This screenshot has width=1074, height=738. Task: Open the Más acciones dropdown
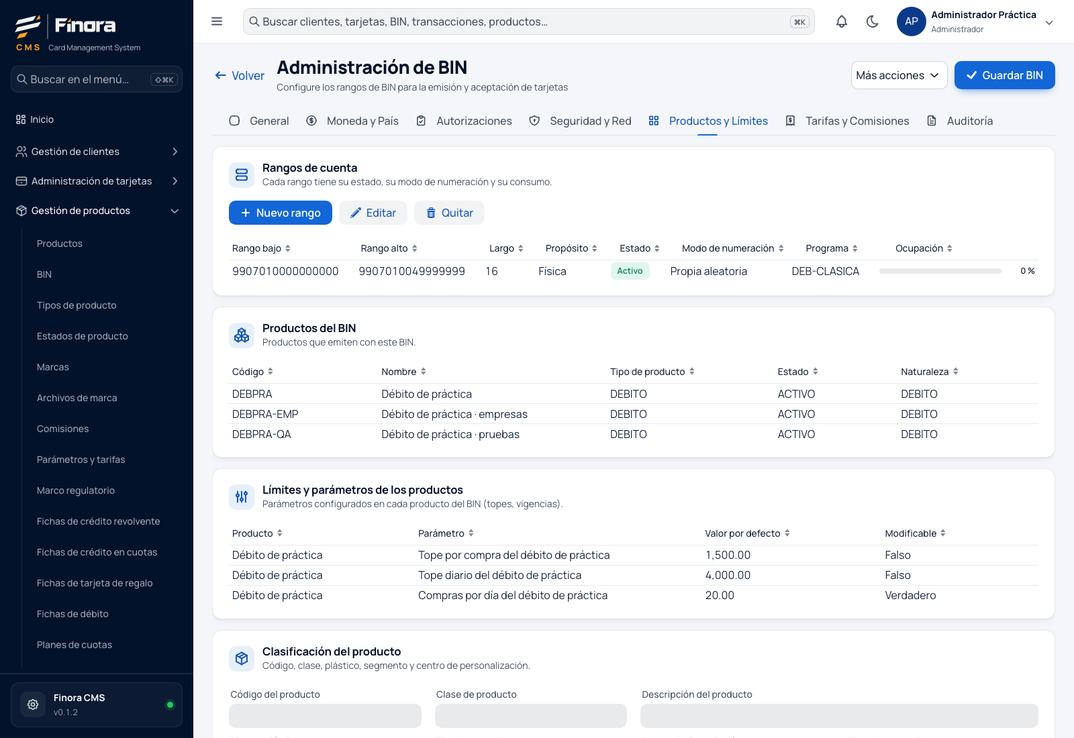pyautogui.click(x=899, y=75)
